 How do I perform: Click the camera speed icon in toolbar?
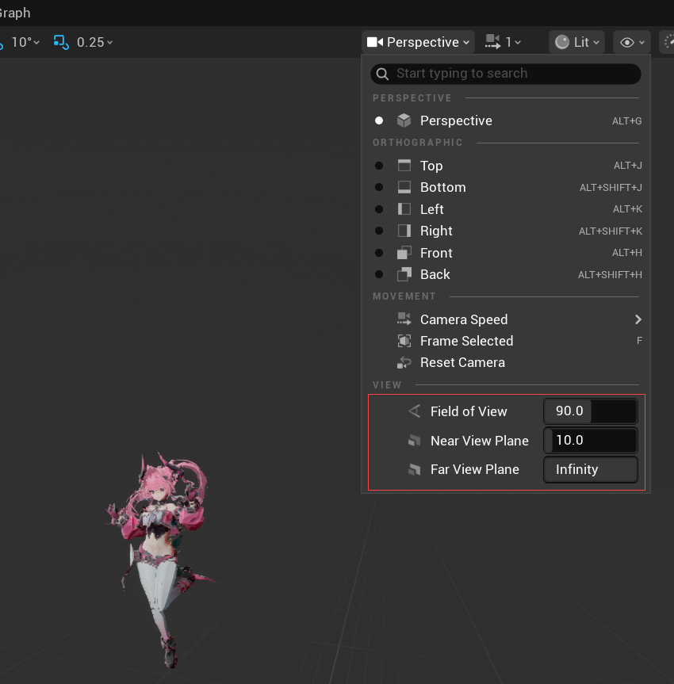pos(492,42)
